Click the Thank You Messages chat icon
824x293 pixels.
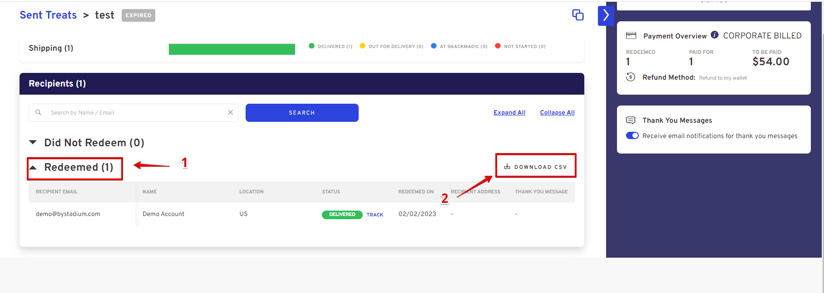click(631, 120)
